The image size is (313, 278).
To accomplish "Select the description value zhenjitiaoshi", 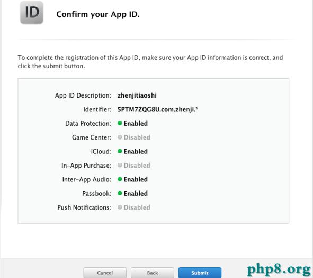I will (x=137, y=95).
